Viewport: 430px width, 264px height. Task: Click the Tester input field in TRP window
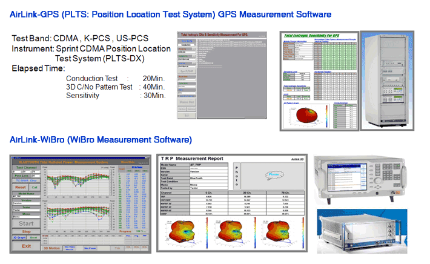click(x=26, y=210)
